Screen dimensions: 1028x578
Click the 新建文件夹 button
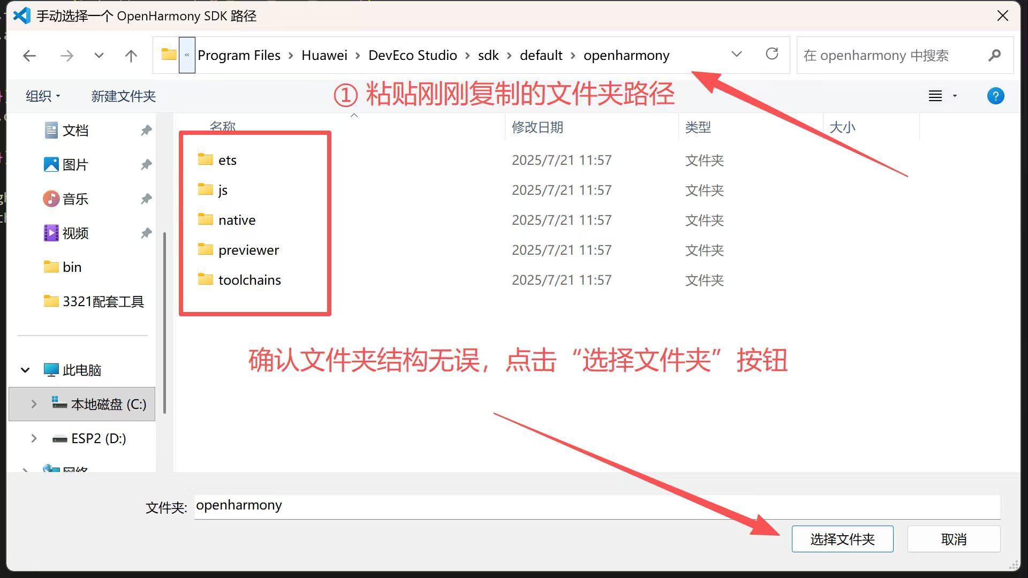click(x=123, y=96)
